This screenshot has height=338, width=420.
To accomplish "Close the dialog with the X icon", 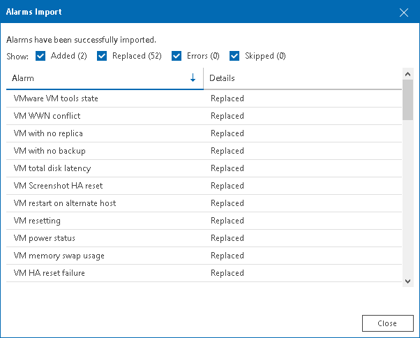I will coord(404,13).
